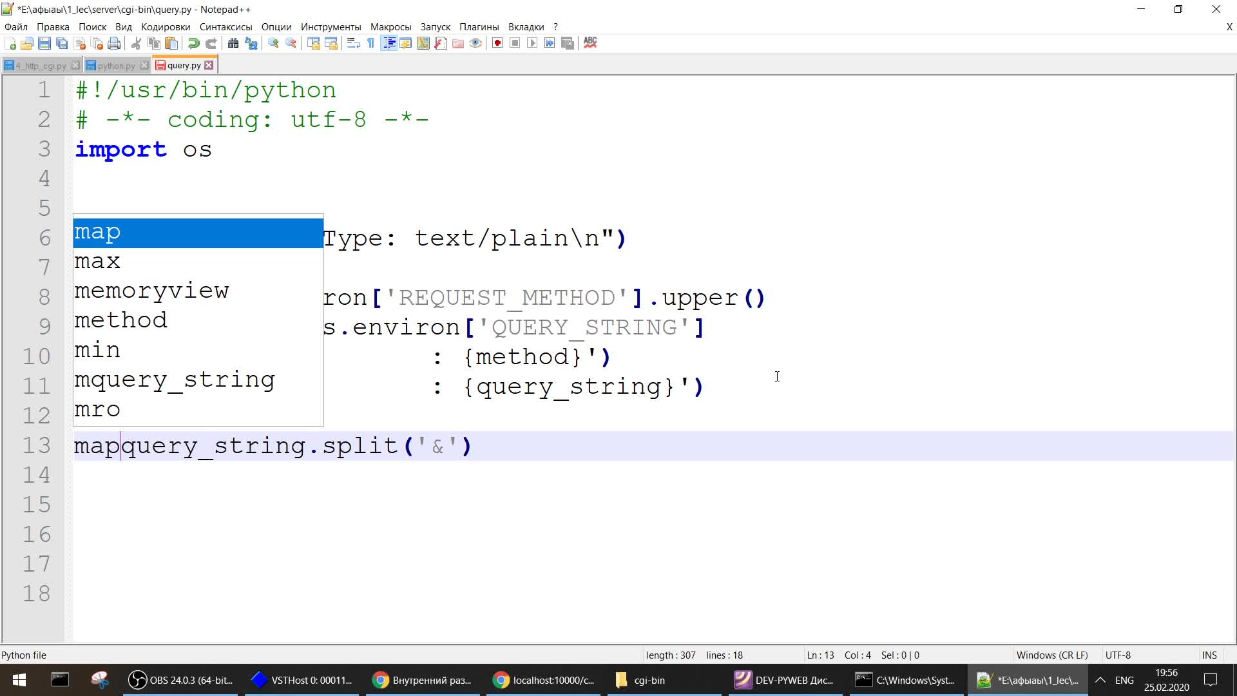
Task: Select 'memoryview' autocomplete suggestion
Action: point(198,292)
